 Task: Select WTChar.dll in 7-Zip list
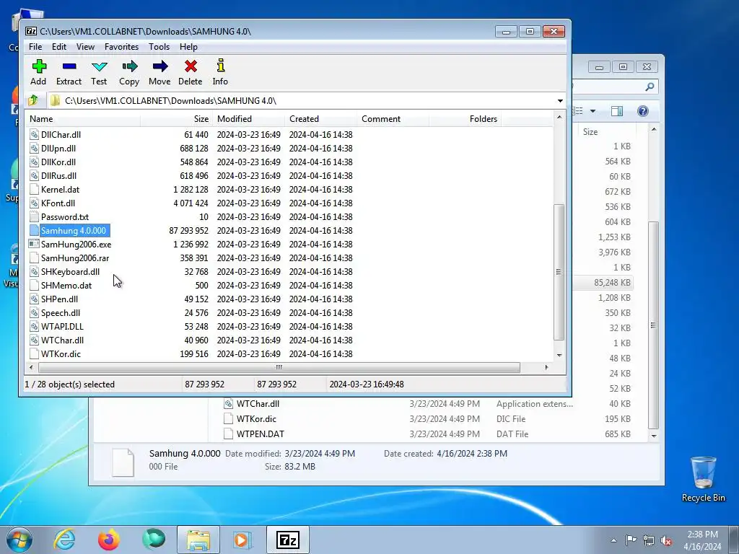(x=62, y=340)
